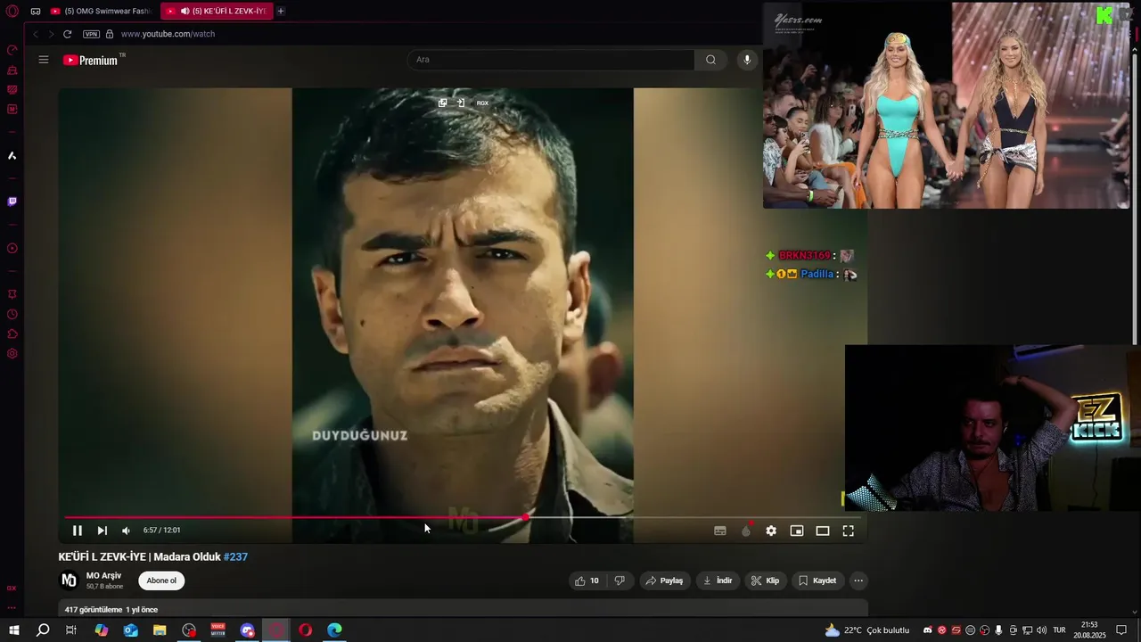
Task: Open Windows Start menu
Action: point(14,630)
